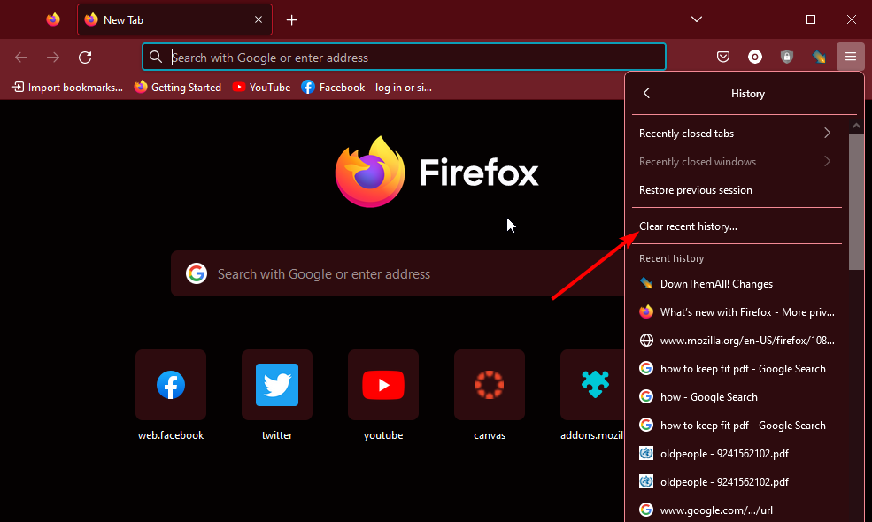Reload the current page

coord(85,58)
